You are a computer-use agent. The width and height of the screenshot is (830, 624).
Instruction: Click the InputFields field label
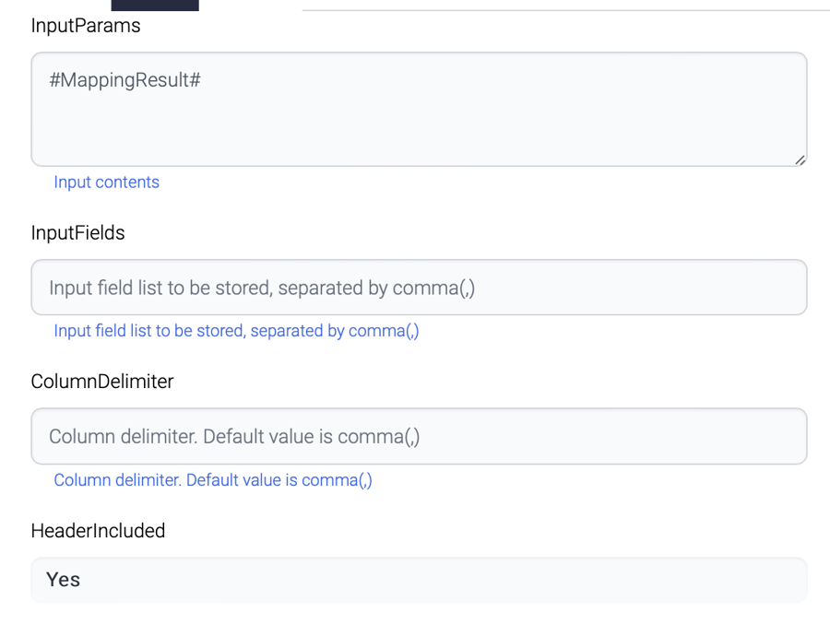pos(77,233)
